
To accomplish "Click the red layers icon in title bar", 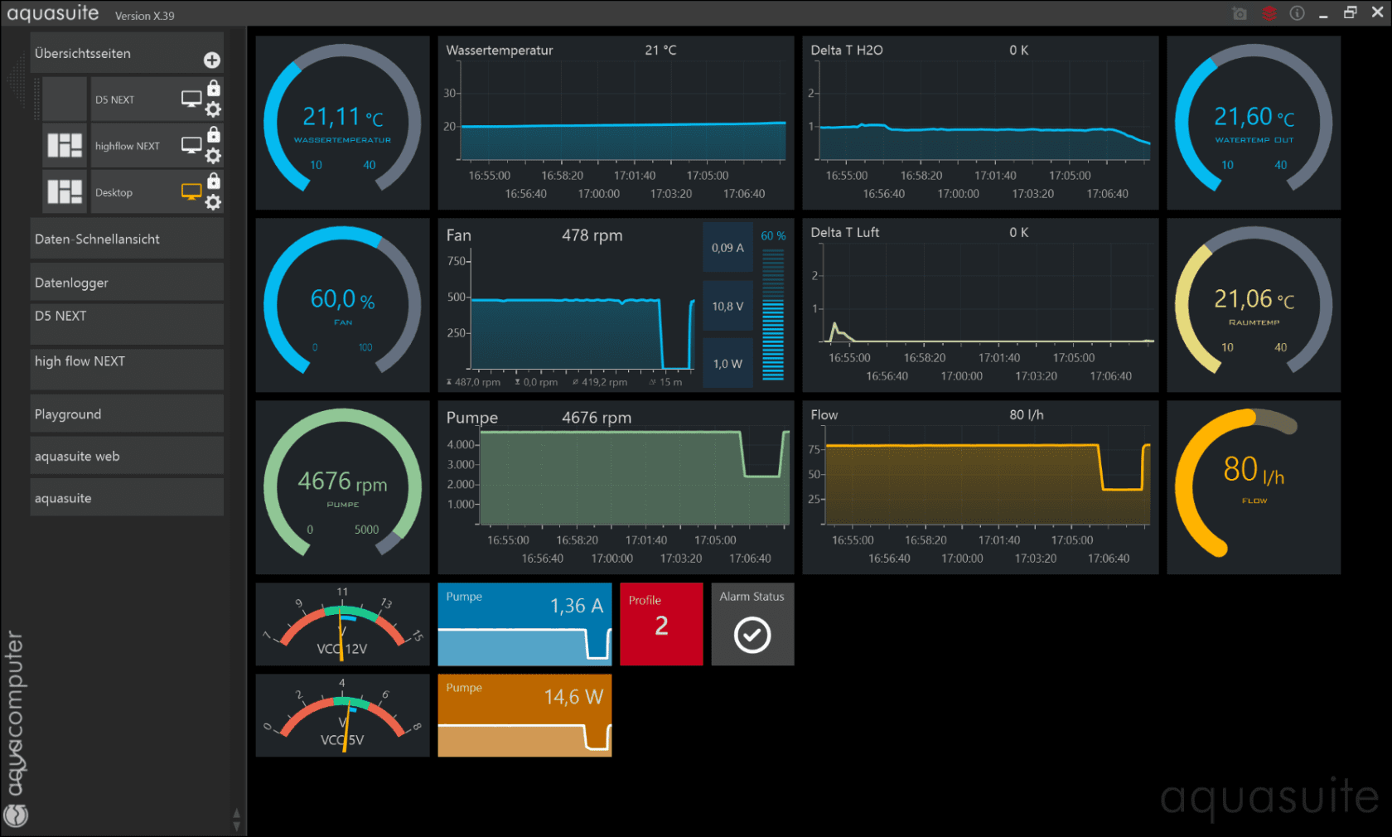I will pyautogui.click(x=1269, y=13).
